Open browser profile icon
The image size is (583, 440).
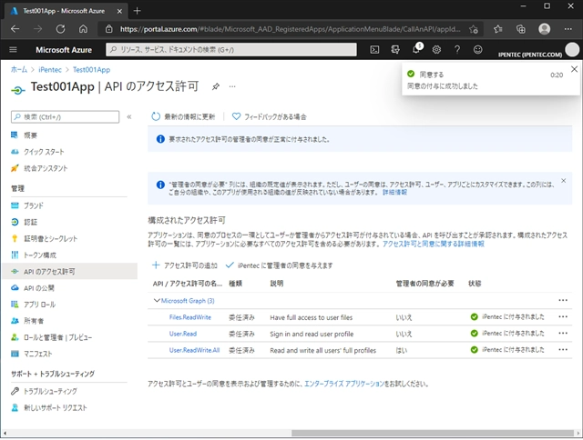coord(545,29)
